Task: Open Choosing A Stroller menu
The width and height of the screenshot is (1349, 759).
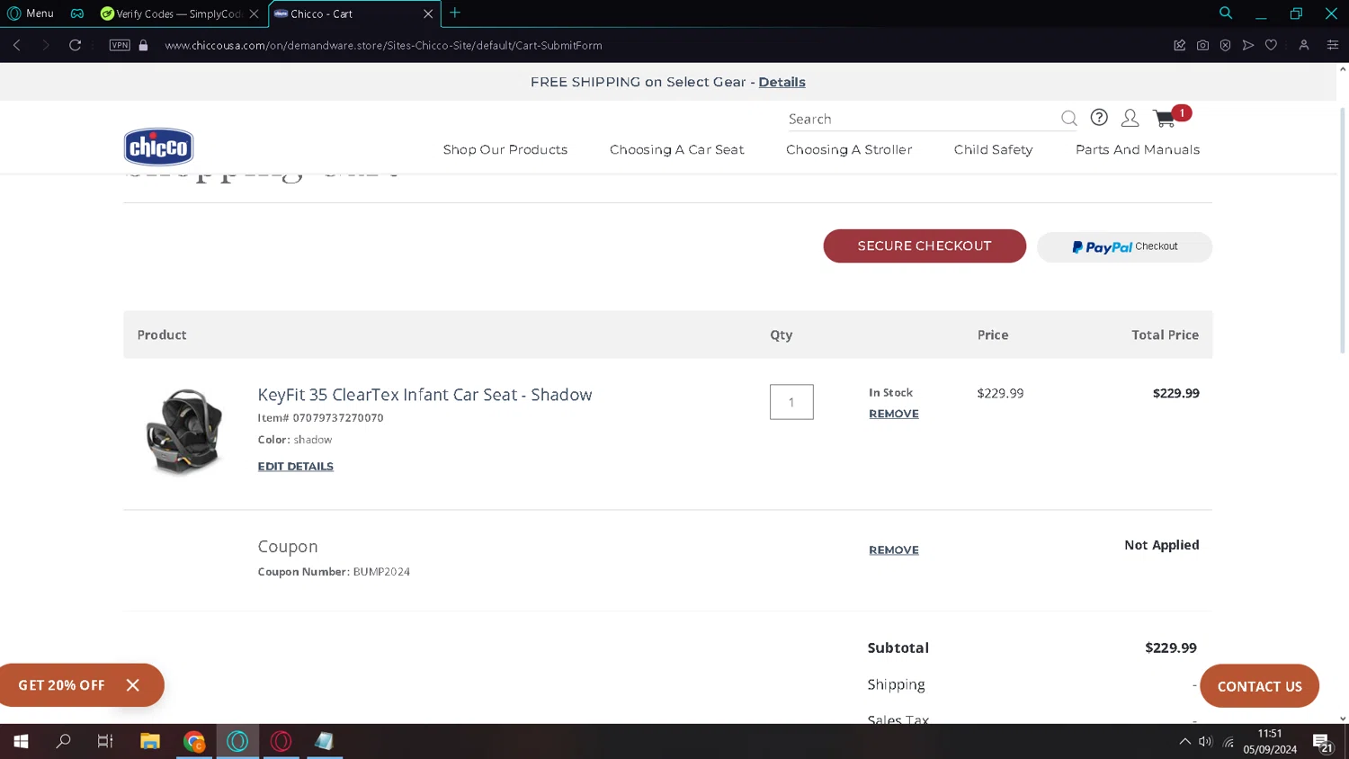Action: click(849, 149)
